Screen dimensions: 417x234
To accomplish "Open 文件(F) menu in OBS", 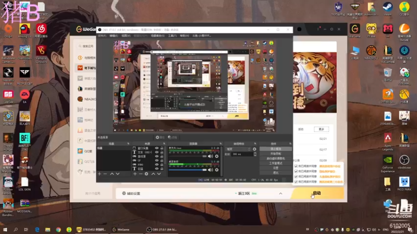I will tap(102, 35).
